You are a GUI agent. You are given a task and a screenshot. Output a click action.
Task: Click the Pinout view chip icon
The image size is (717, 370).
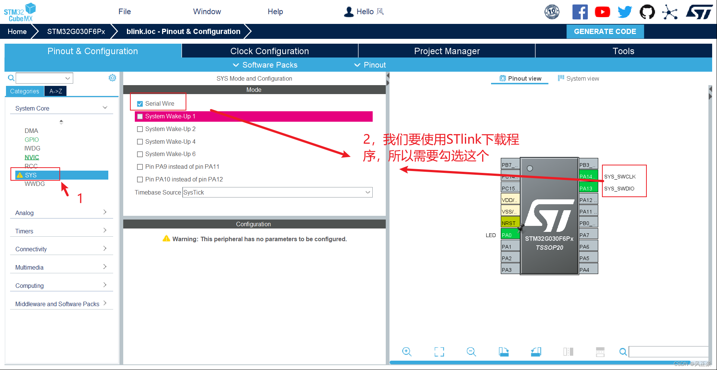tap(503, 78)
